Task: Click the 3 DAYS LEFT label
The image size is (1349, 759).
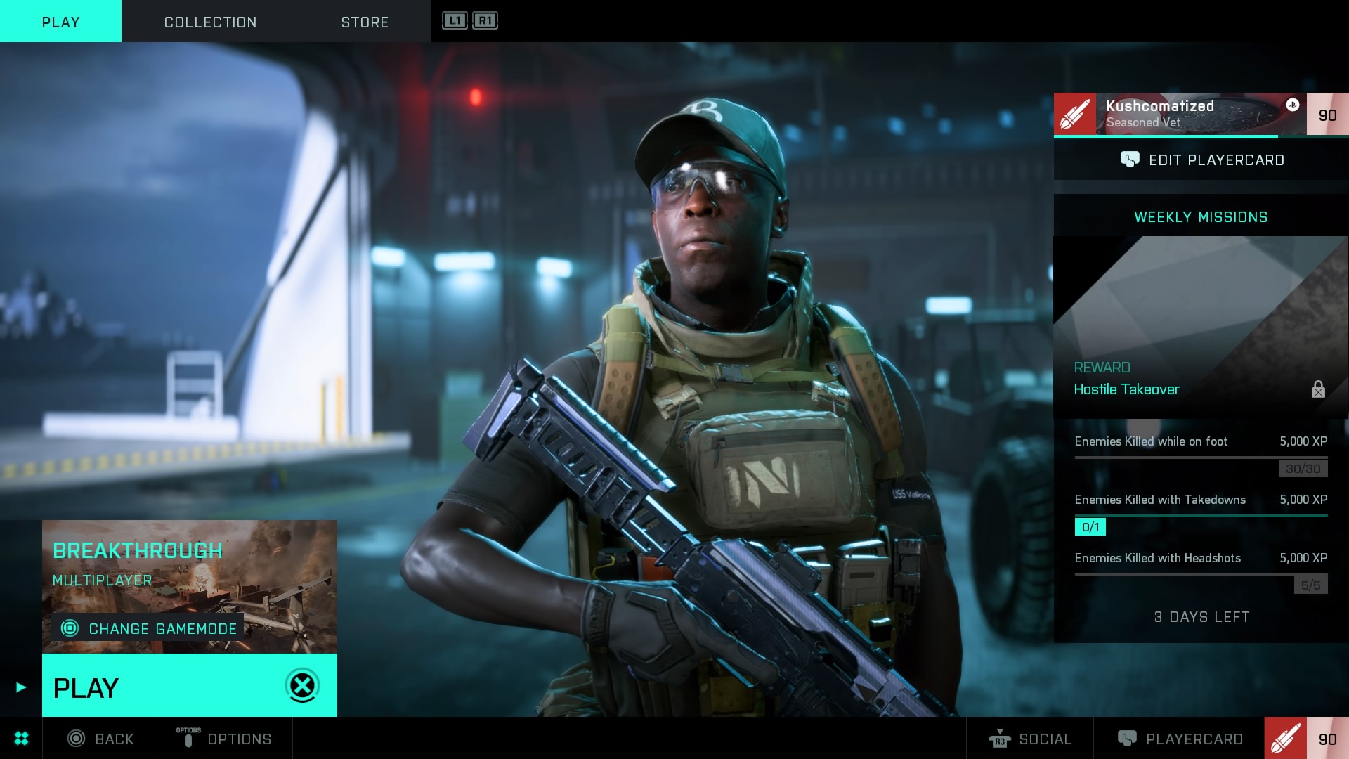Action: click(1201, 617)
